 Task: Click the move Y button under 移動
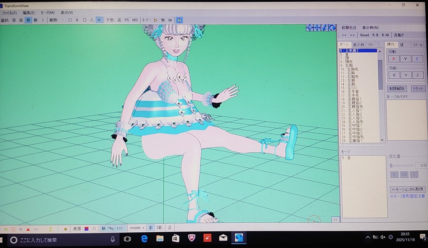[406, 75]
